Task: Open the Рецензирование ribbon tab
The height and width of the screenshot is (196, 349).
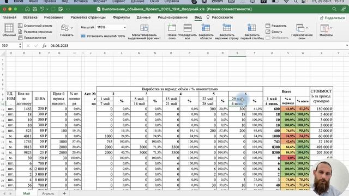Action: pos(172,17)
